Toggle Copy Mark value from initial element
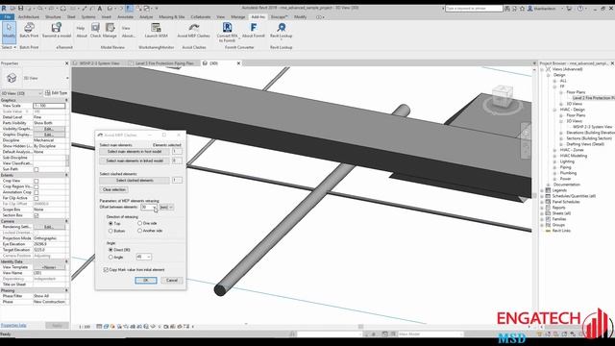 (x=106, y=270)
